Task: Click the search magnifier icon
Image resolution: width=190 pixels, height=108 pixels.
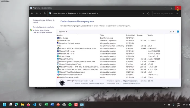Action: click(x=177, y=14)
